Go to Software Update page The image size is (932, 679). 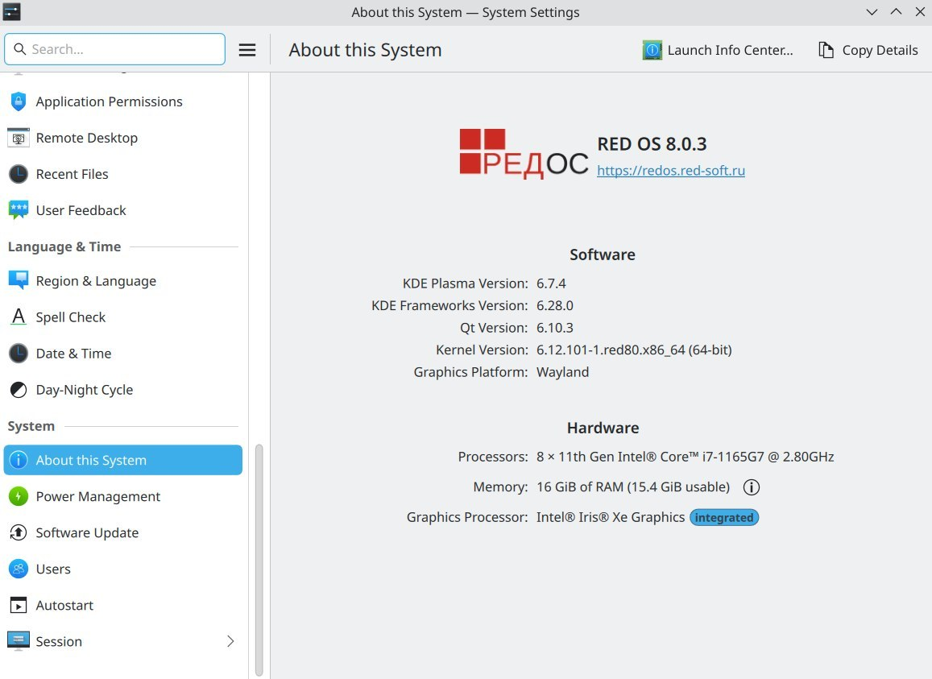123,532
